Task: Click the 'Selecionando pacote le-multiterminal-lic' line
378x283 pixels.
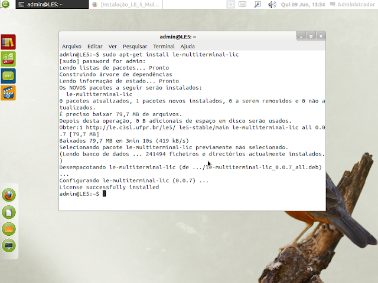Action: (x=174, y=147)
